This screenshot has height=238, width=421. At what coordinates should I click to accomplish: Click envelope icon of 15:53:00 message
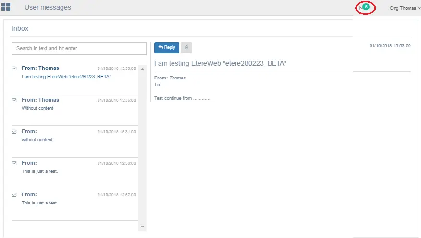pos(14,68)
